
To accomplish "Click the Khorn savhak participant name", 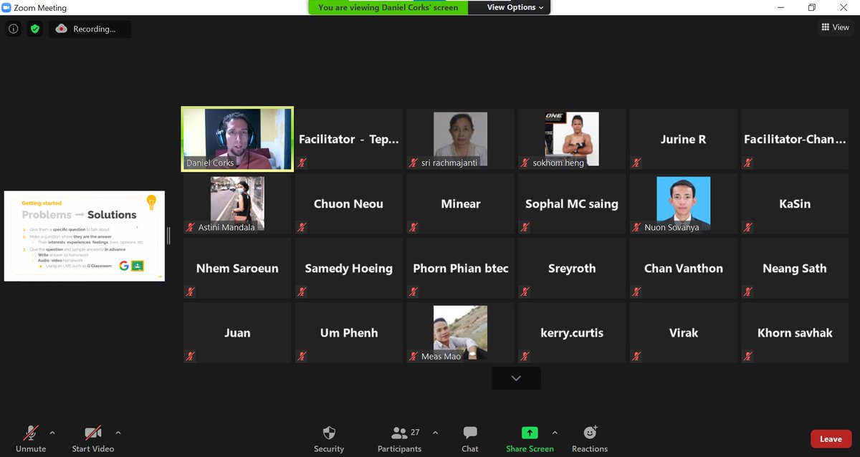I will (795, 333).
